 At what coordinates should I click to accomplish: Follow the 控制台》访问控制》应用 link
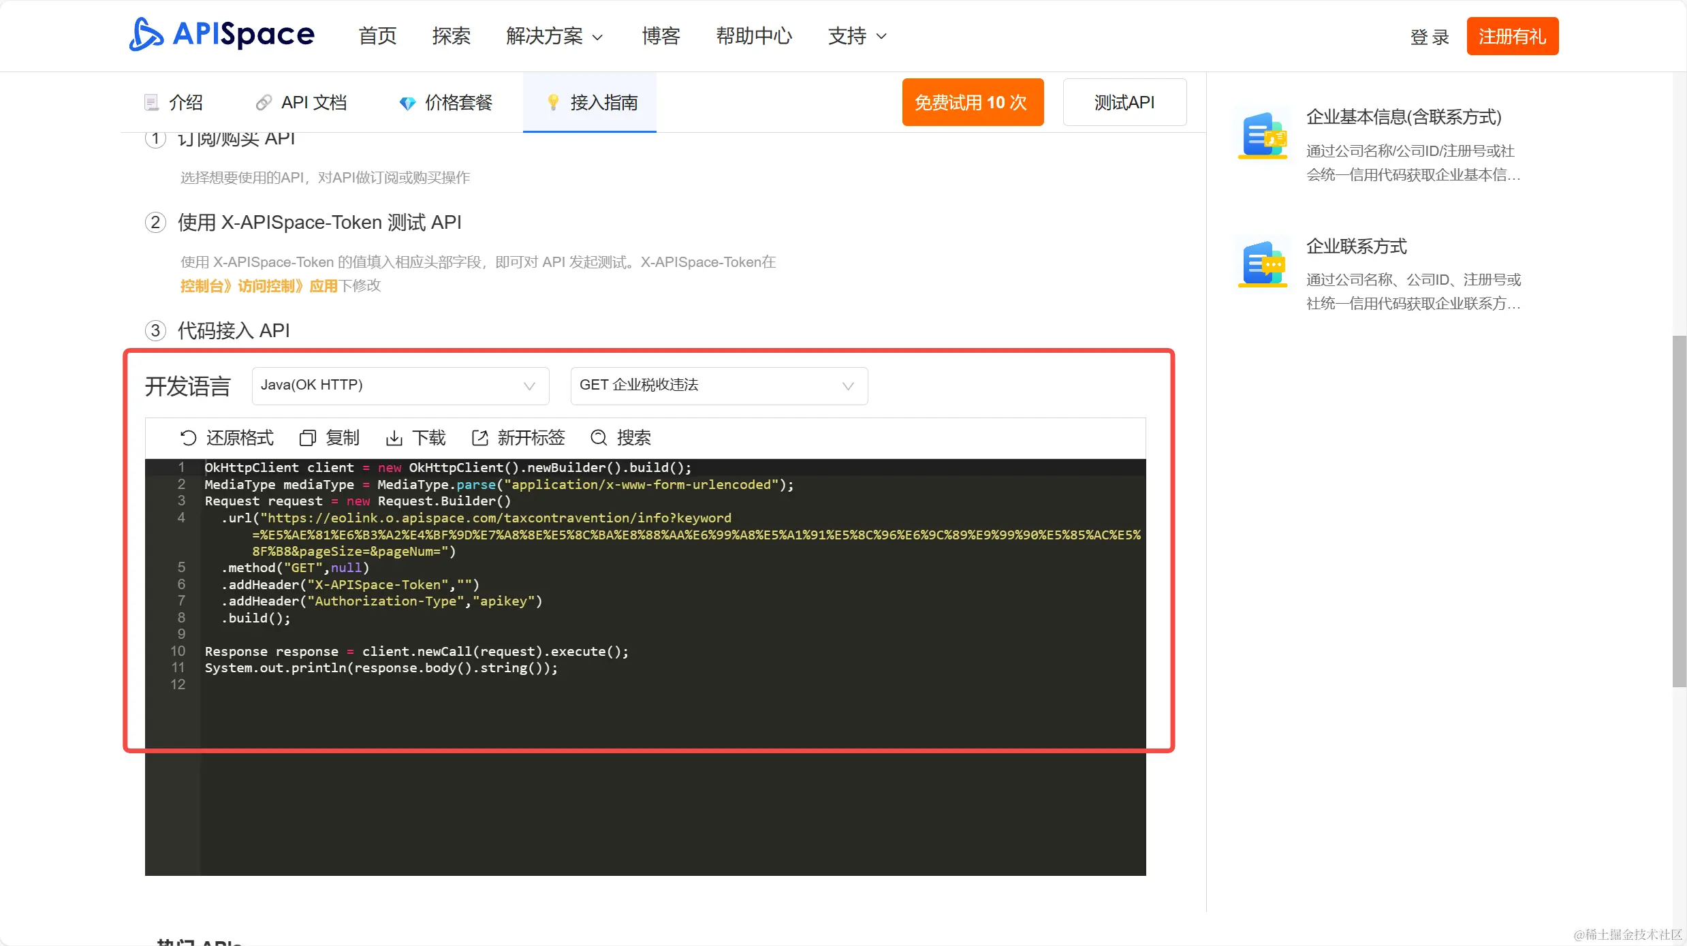pos(259,286)
